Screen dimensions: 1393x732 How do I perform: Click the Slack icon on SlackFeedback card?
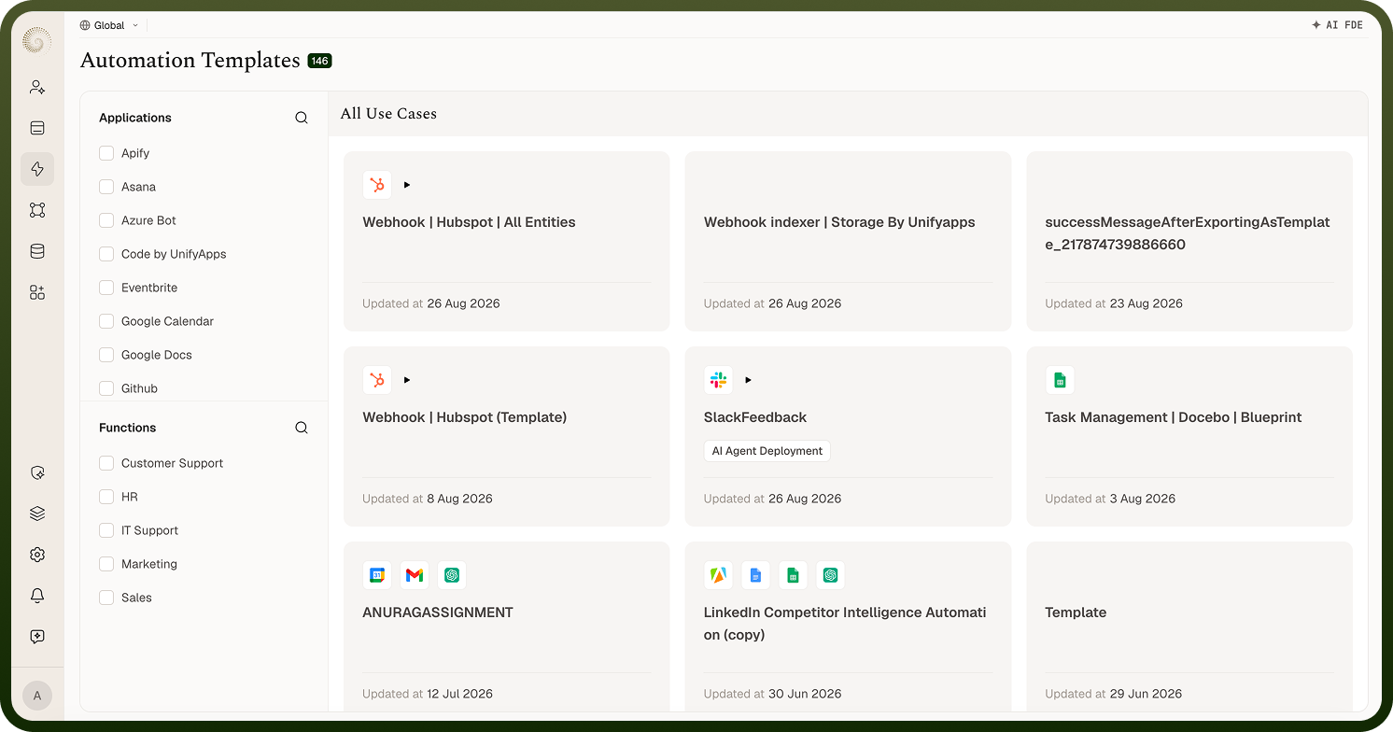point(718,380)
